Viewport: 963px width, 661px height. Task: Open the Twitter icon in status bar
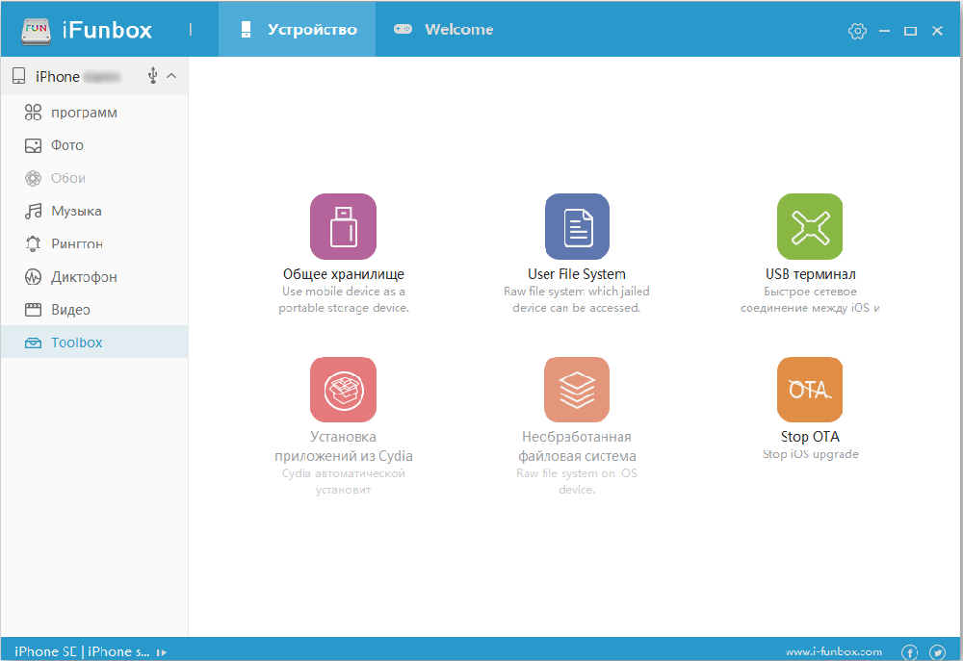point(935,651)
